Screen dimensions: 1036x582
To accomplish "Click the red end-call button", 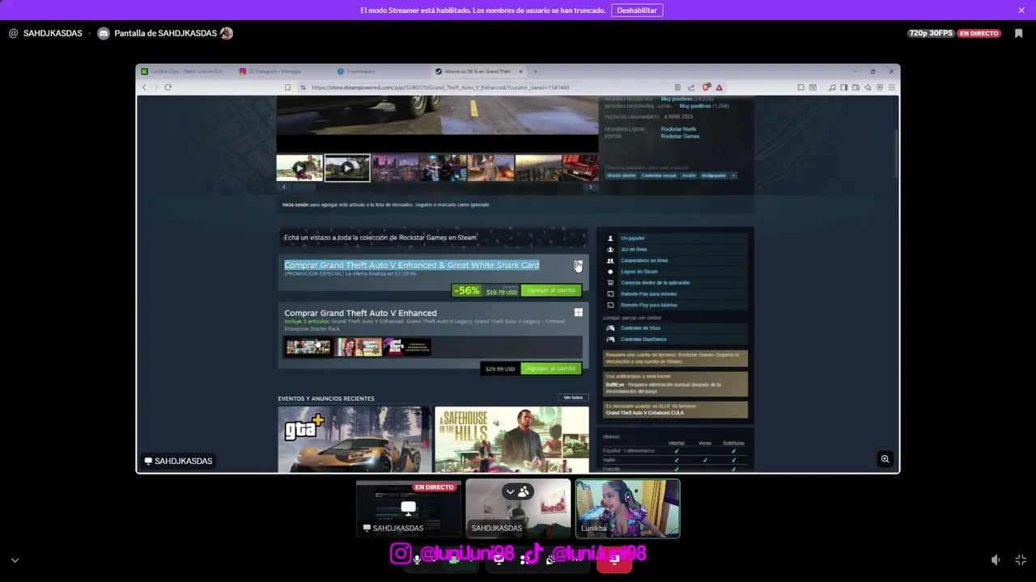I will [x=614, y=560].
